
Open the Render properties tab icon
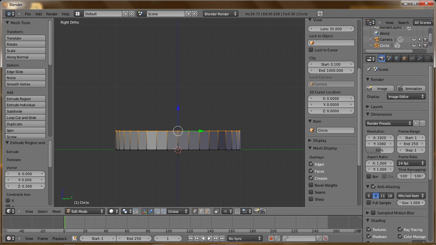pyautogui.click(x=381, y=59)
